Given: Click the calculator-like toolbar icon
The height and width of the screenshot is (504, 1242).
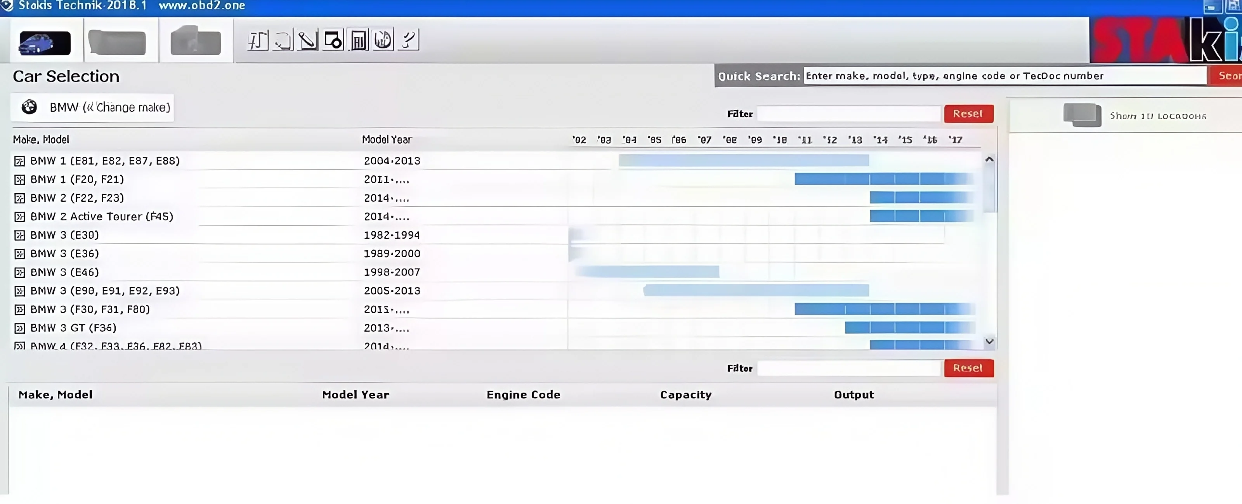Looking at the screenshot, I should click(358, 40).
